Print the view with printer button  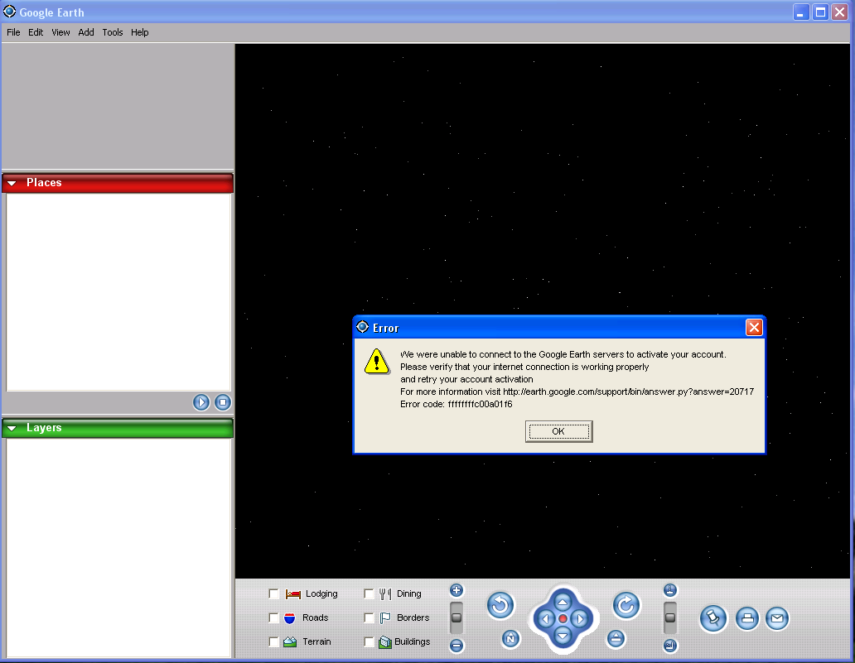pyautogui.click(x=747, y=618)
